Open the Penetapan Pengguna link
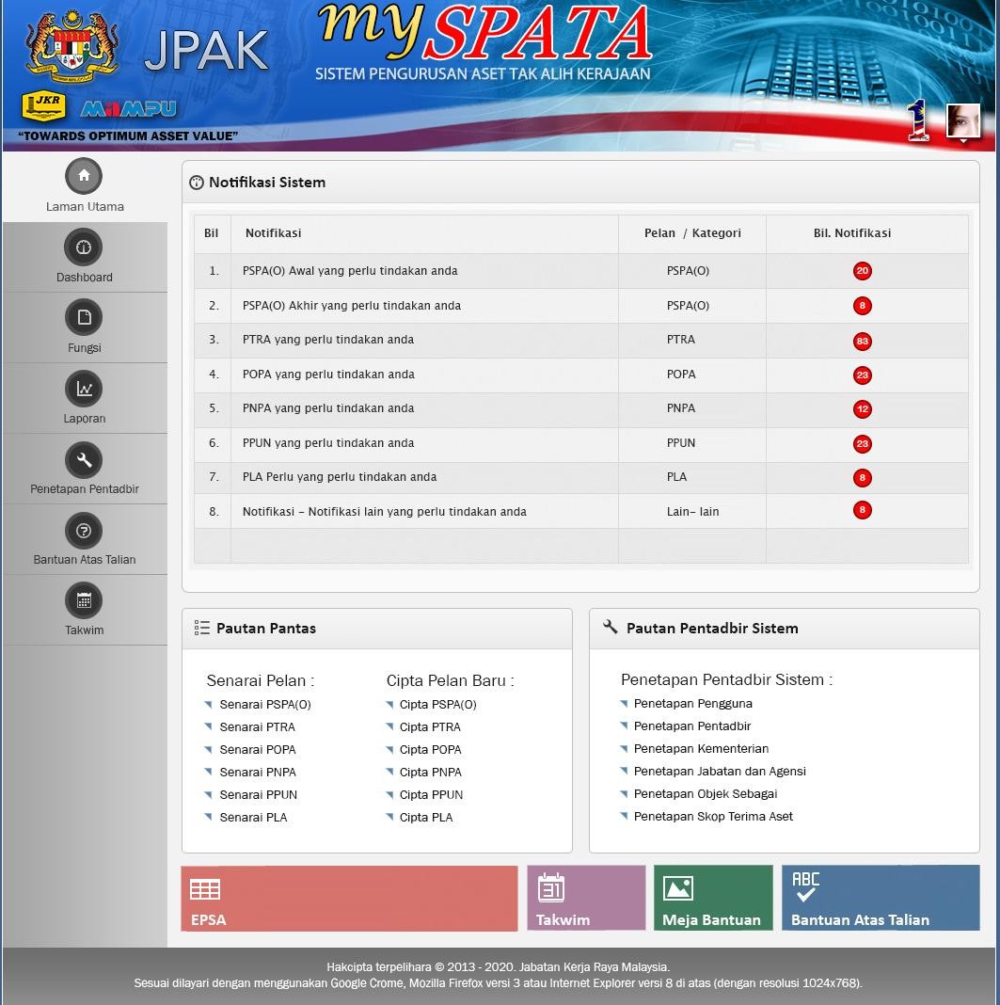1000x1005 pixels. (x=692, y=703)
